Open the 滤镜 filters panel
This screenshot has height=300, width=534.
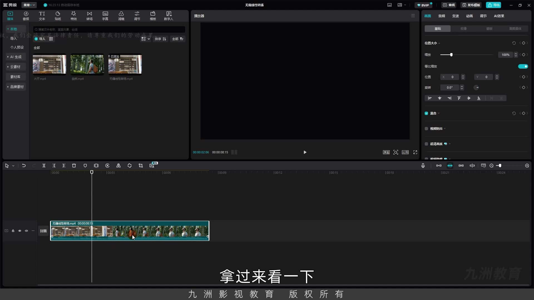coord(121,16)
